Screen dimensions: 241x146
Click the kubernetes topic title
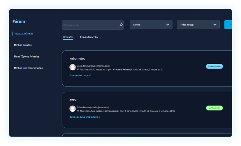coord(77,59)
